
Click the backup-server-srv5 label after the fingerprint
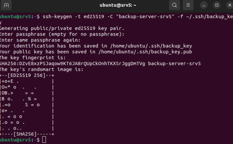[x=174, y=64]
